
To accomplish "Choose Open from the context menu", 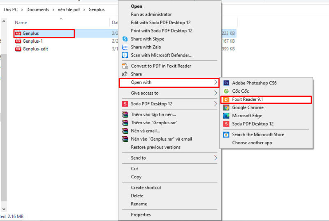I will click(x=137, y=6).
